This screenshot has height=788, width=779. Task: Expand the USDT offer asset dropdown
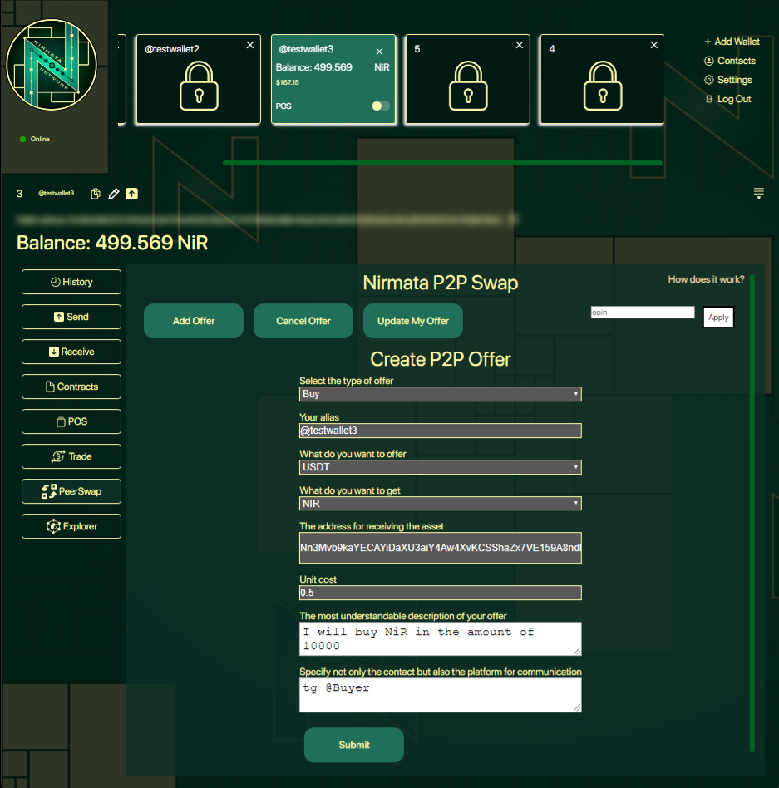(440, 467)
